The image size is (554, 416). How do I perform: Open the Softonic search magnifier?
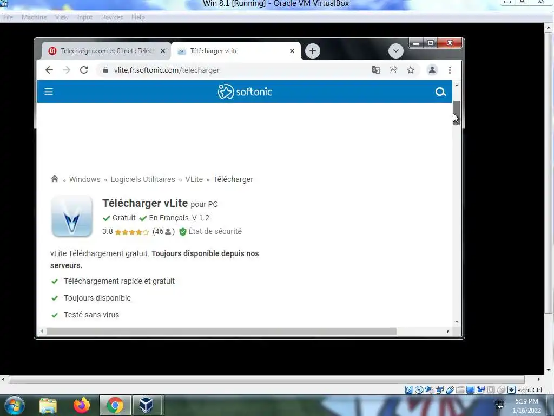(x=440, y=92)
